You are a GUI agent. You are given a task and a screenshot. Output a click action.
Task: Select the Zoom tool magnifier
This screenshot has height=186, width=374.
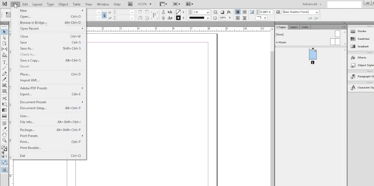tap(4, 140)
